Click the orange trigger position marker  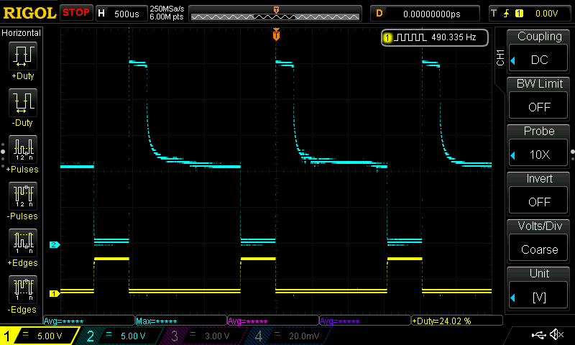pos(276,34)
